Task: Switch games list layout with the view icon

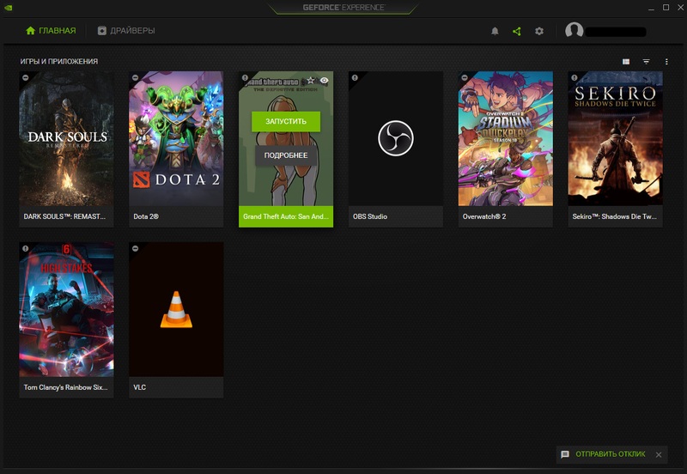Action: (626, 62)
